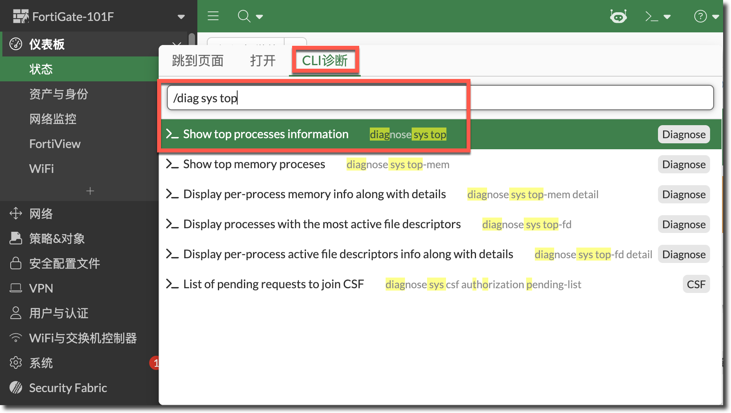
Task: Select the 状态 sidebar item
Action: 79,69
